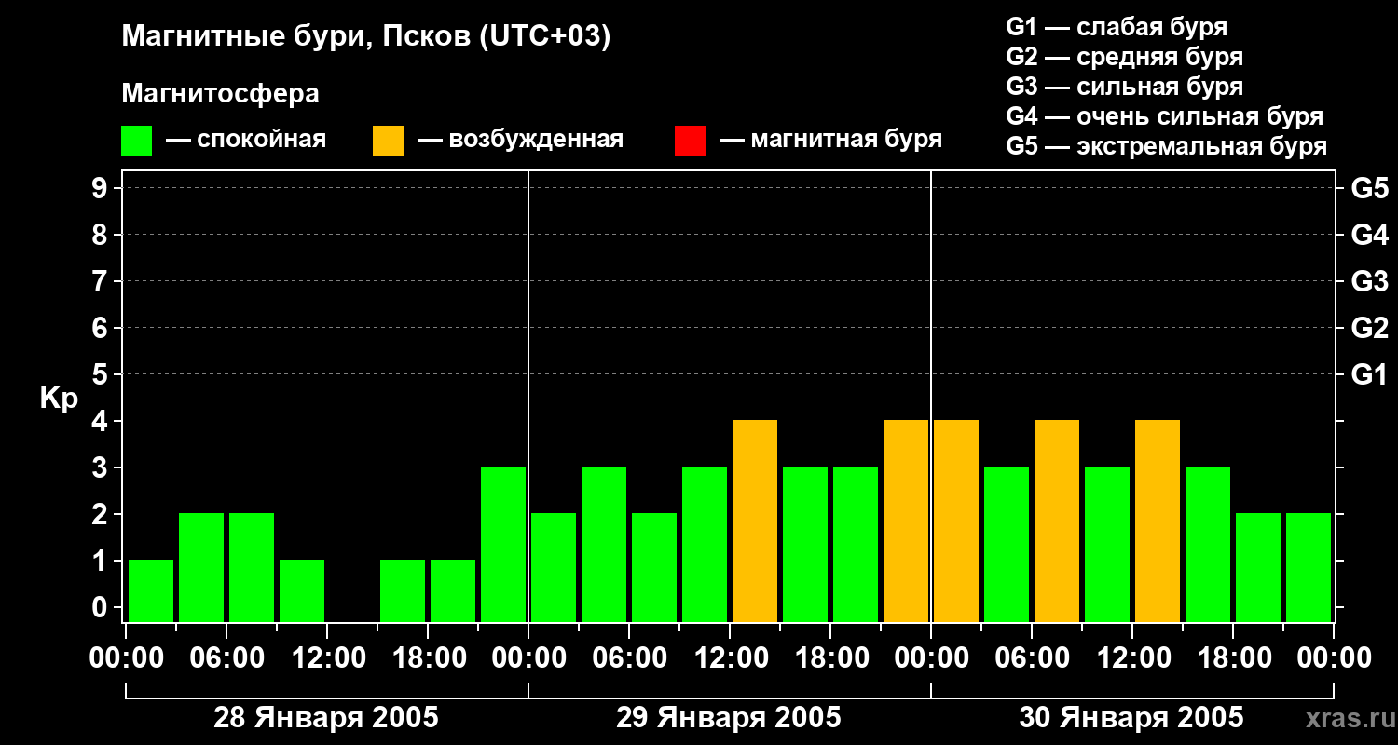The image size is (1398, 745).
Task: Click the 'Kp' axis label
Action: pyautogui.click(x=59, y=399)
